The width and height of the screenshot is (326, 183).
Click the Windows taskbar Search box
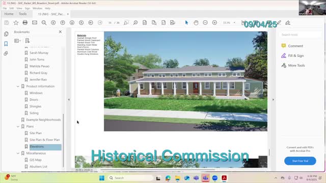point(130,178)
